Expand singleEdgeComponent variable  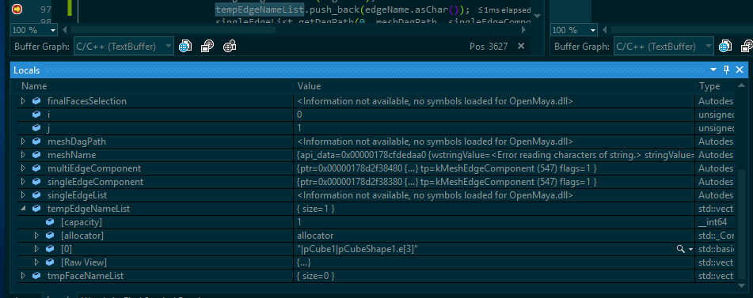coord(23,182)
